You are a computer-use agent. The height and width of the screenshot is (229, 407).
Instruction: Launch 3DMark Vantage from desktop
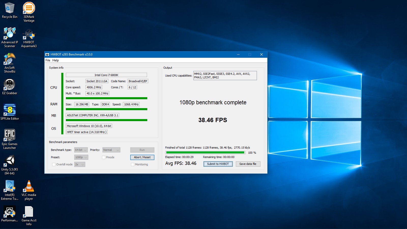(29, 12)
